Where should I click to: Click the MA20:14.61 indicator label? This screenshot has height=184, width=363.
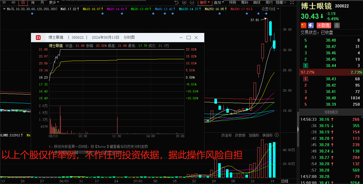[116, 9]
